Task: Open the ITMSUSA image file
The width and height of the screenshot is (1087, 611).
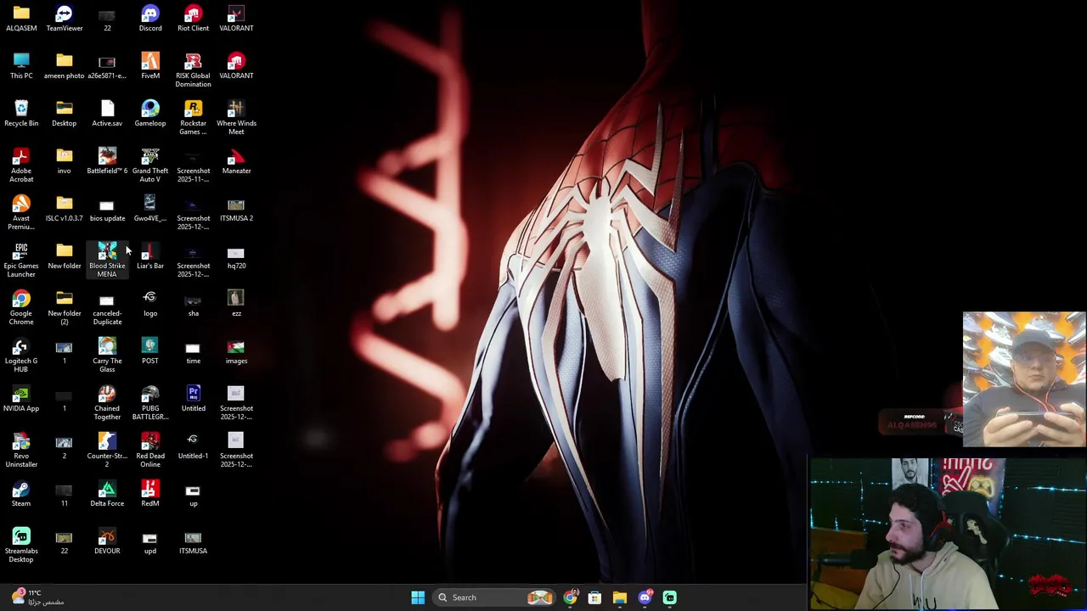Action: [x=193, y=541]
